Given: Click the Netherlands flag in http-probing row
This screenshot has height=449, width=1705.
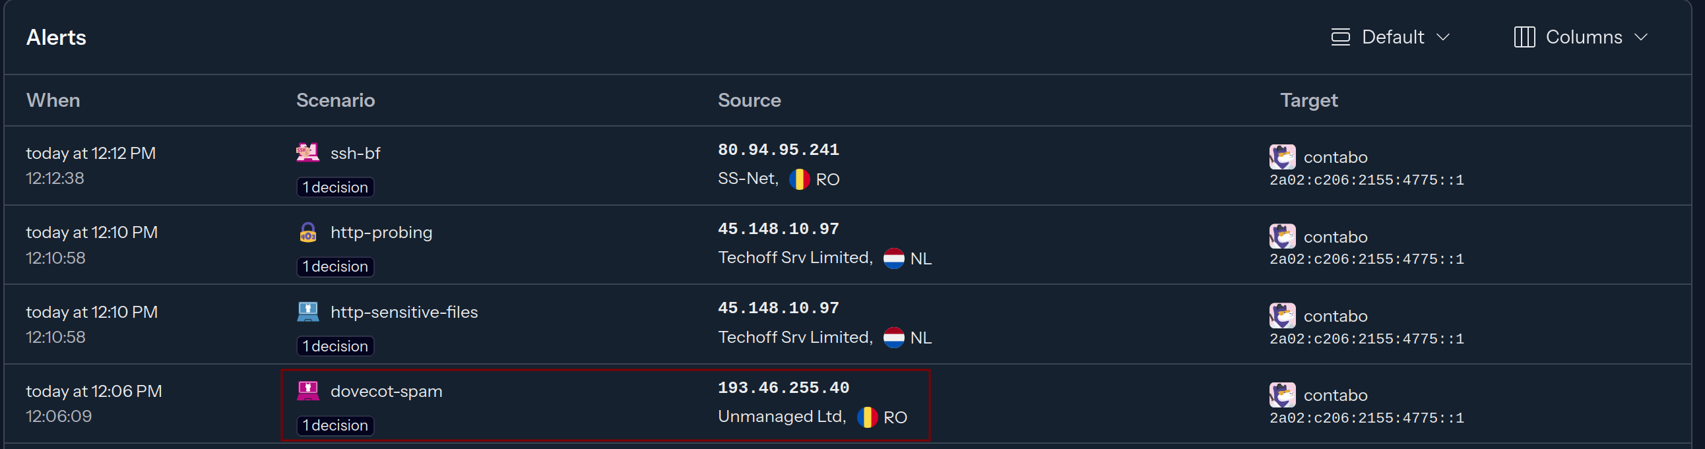Looking at the screenshot, I should 893,258.
